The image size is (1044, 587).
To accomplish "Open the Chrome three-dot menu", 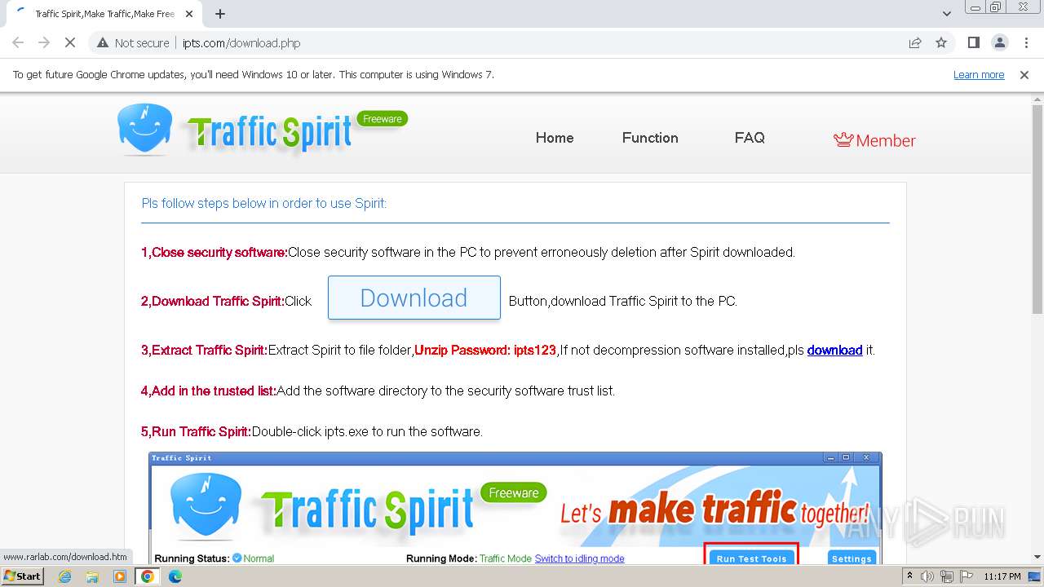I will click(1026, 42).
